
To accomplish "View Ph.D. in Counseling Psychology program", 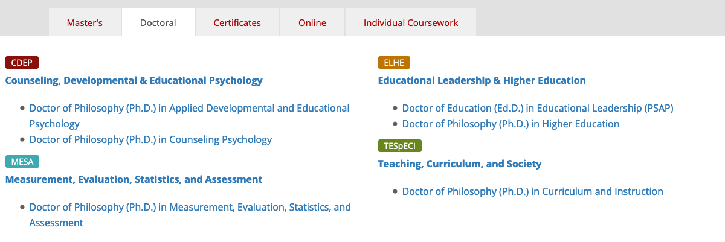I will pos(150,139).
